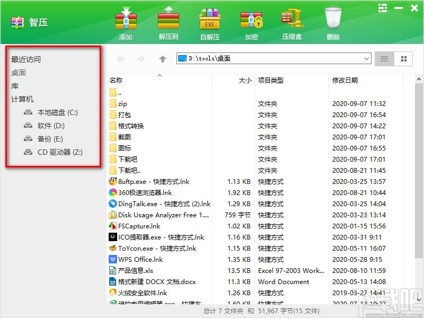Open the address bar path dropdown
Viewport: 424px width, 318px height.
pyautogui.click(x=368, y=59)
